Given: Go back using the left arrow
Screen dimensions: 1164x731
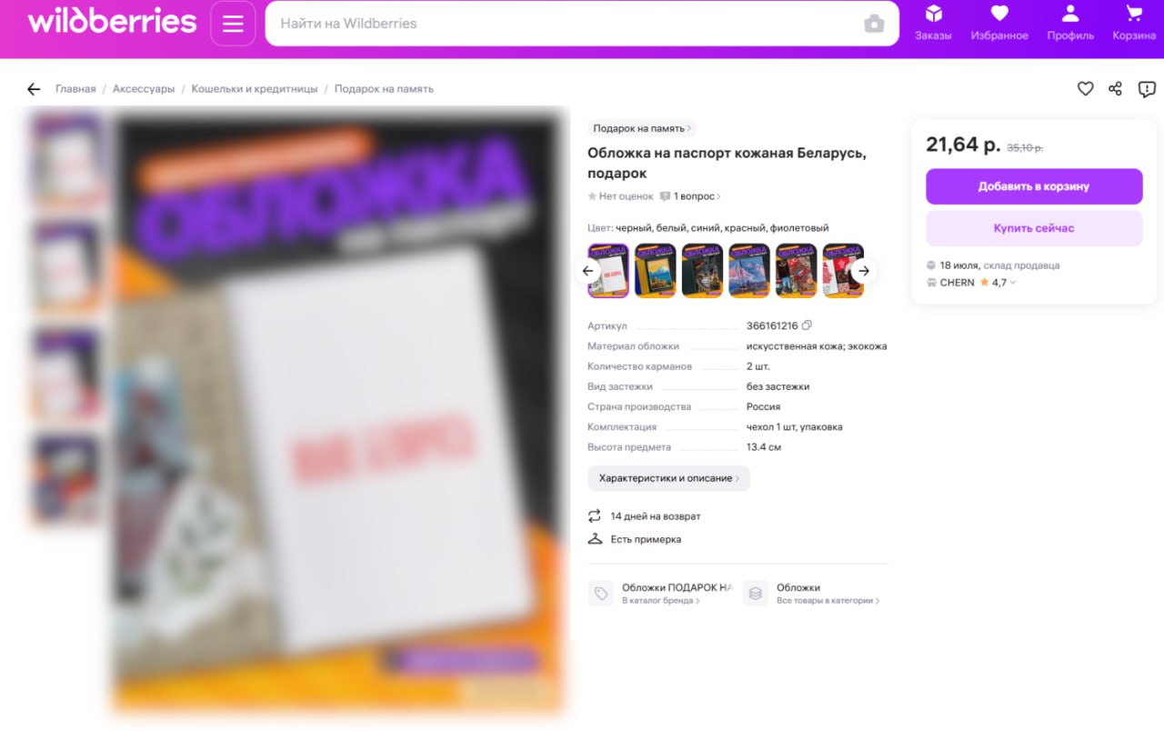Looking at the screenshot, I should [x=34, y=89].
